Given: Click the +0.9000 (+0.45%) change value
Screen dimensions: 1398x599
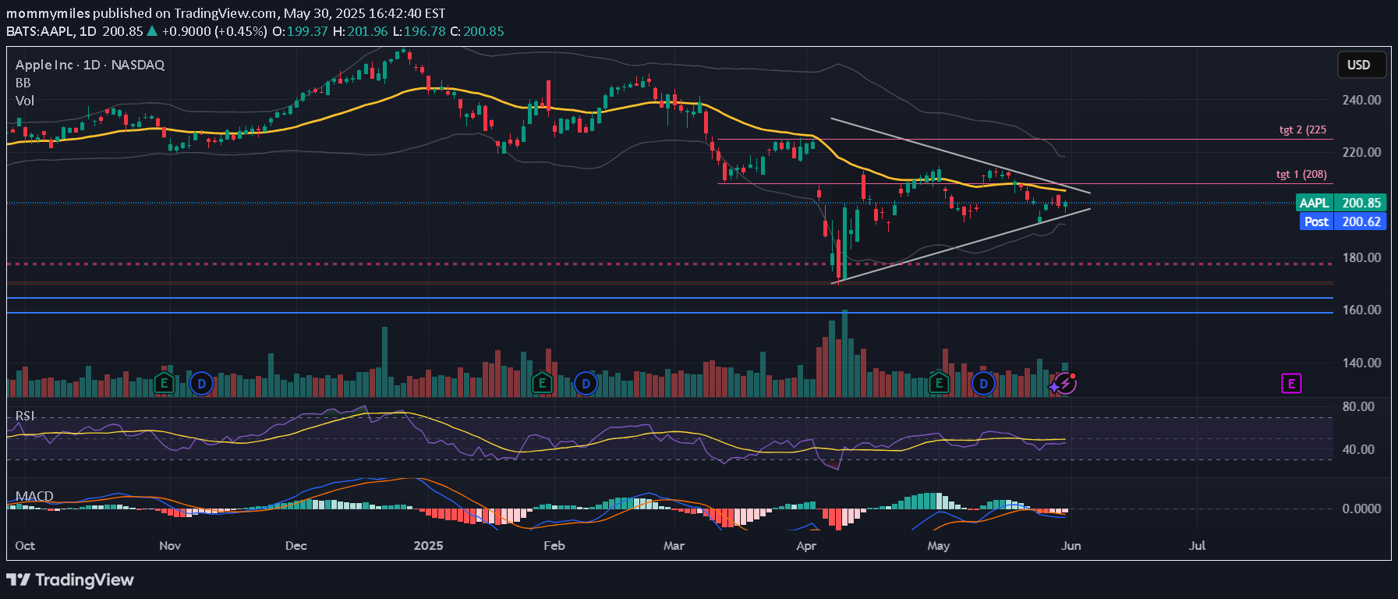Looking at the screenshot, I should coord(214,31).
